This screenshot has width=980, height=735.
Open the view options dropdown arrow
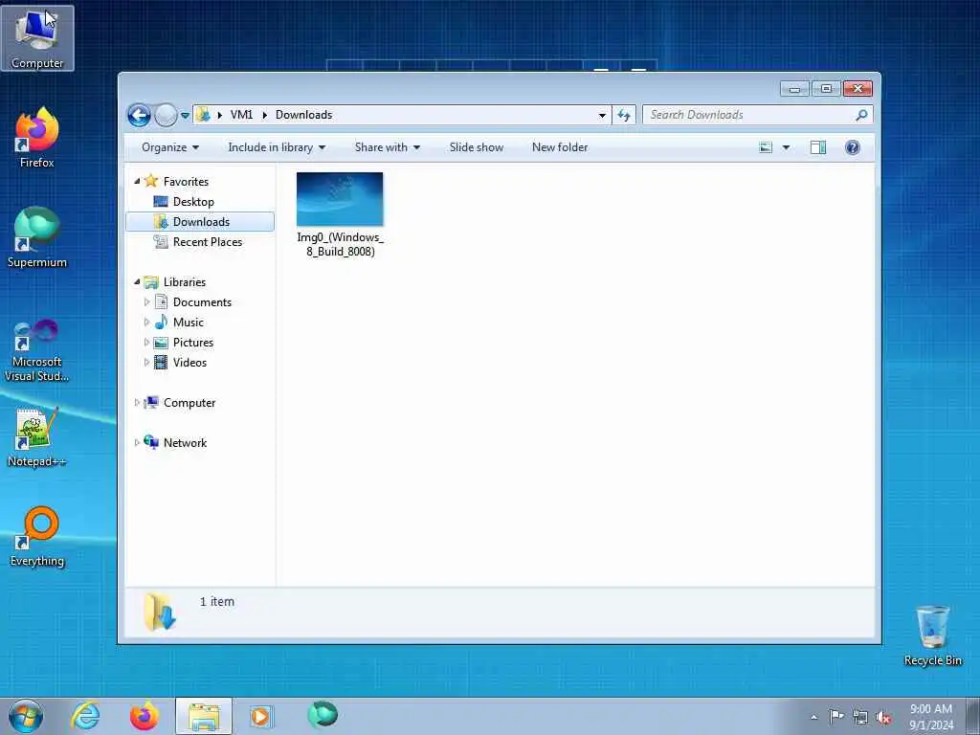786,147
